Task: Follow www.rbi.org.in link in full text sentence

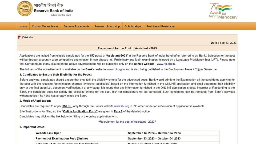Action: [115, 69]
